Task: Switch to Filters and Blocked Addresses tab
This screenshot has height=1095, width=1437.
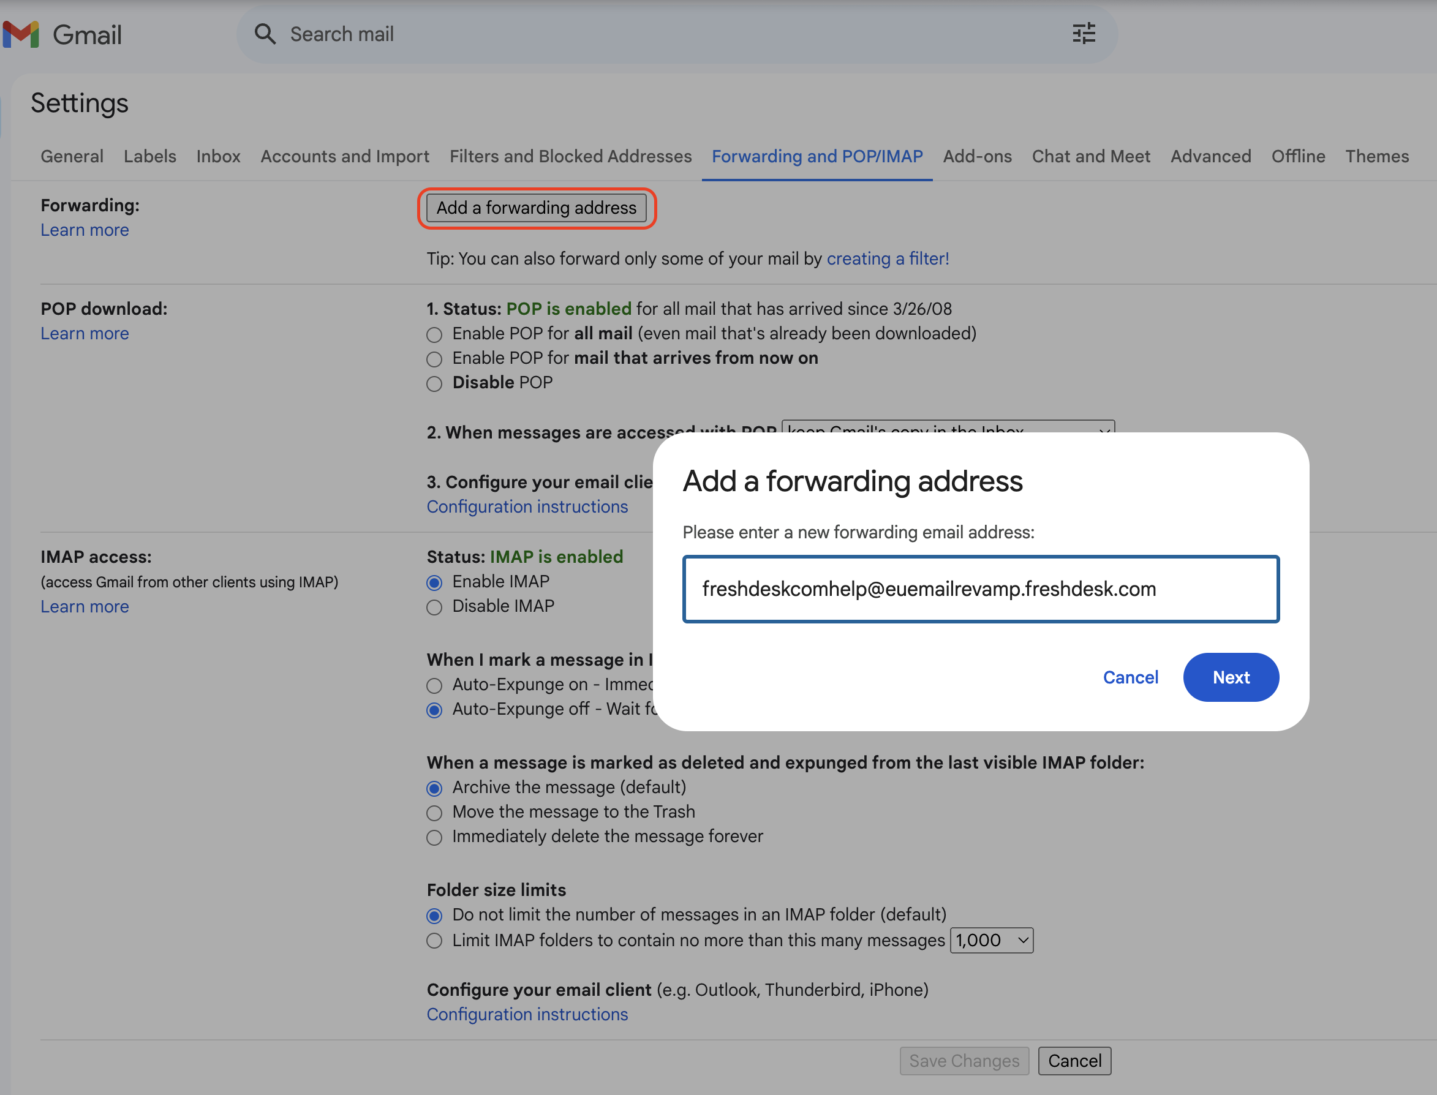Action: click(x=570, y=156)
